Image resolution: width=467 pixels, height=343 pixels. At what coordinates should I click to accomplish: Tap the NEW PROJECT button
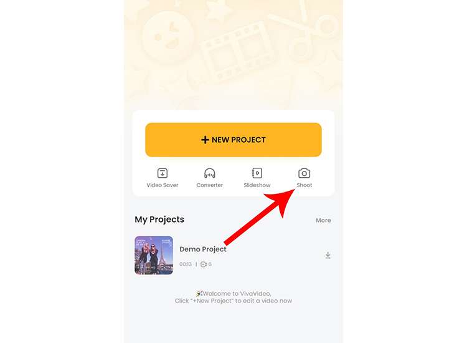[233, 140]
